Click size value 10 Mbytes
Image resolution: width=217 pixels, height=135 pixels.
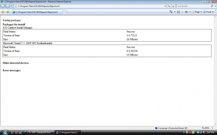(132, 55)
